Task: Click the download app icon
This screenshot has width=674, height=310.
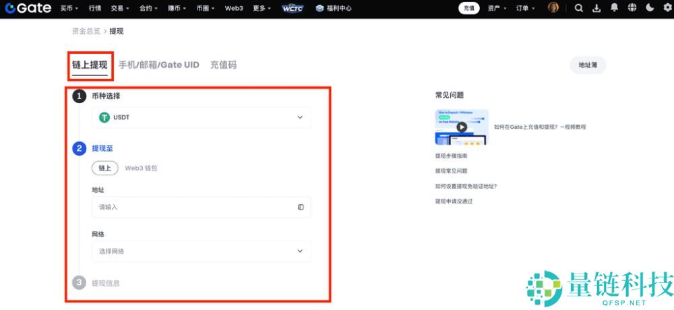Action: tap(596, 8)
